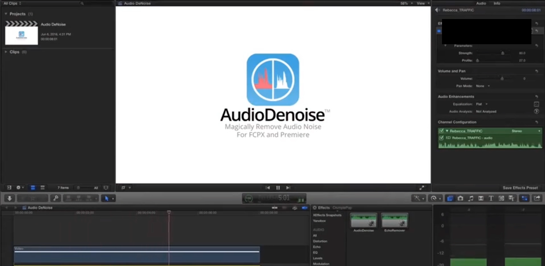The width and height of the screenshot is (545, 266).
Task: Reset the Audio Enhancements section
Action: pyautogui.click(x=536, y=97)
